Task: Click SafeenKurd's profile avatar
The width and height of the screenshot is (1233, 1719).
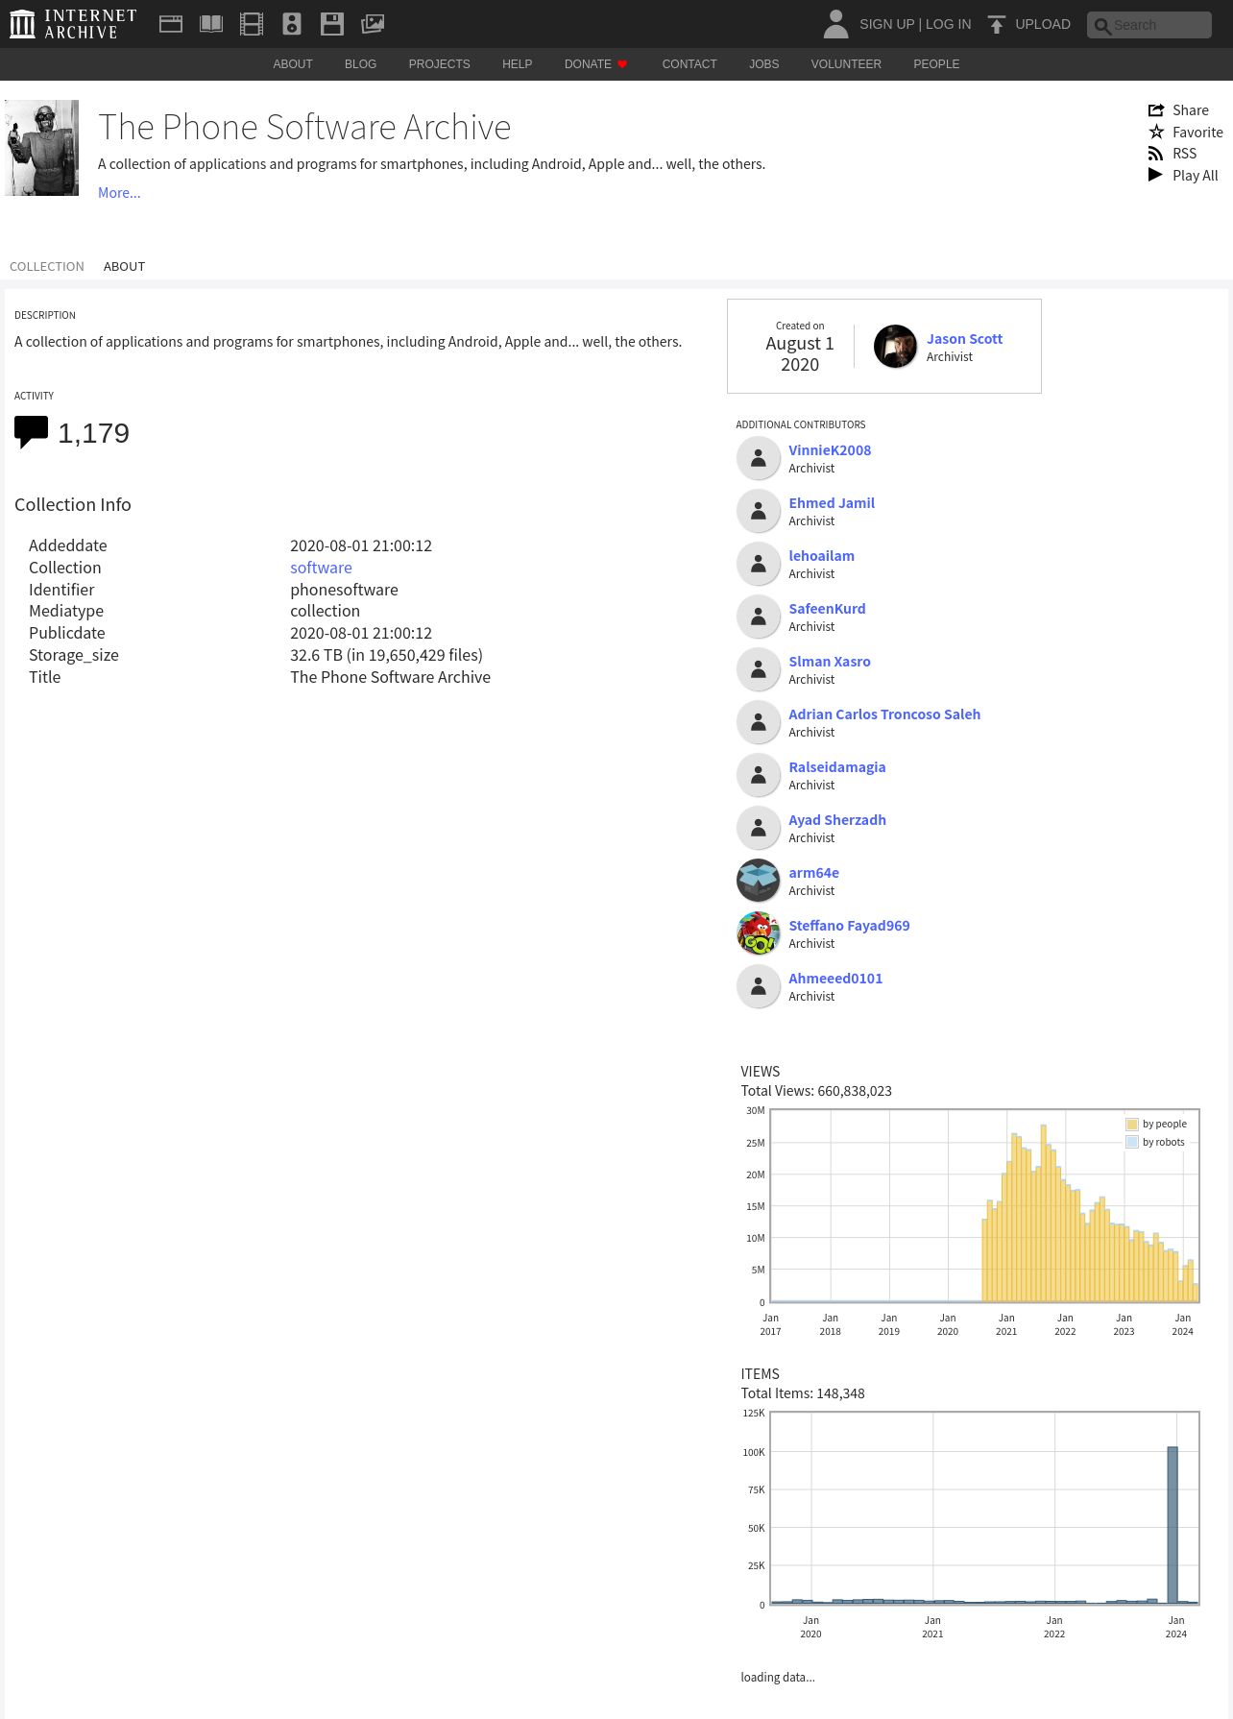Action: [x=759, y=617]
